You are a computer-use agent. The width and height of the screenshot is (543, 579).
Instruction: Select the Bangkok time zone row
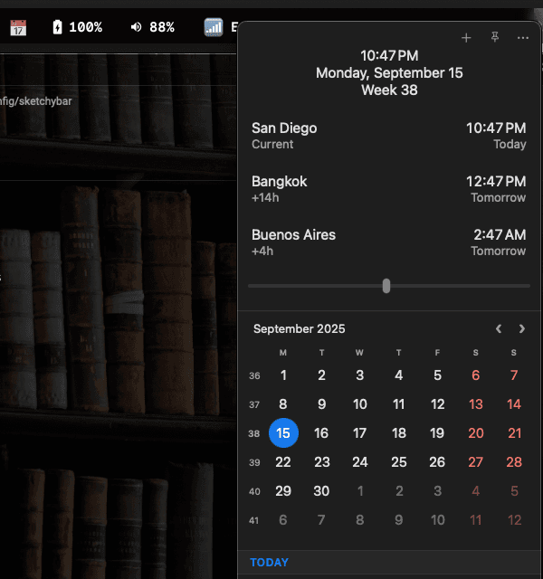[388, 189]
